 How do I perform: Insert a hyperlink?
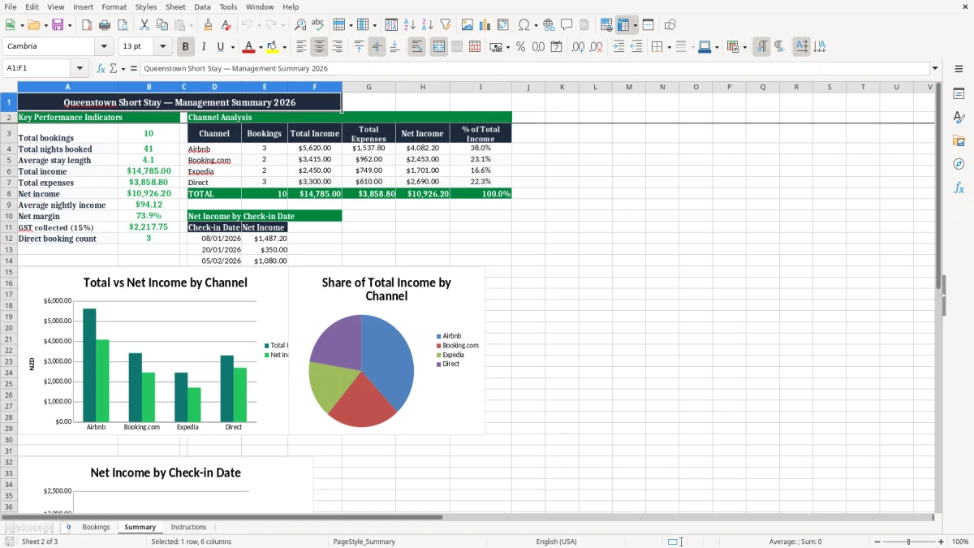(x=549, y=25)
